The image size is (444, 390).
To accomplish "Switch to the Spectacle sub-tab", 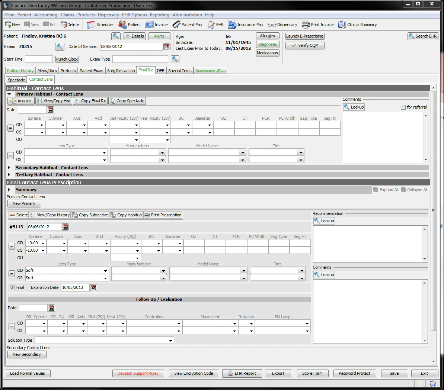I will tap(16, 80).
